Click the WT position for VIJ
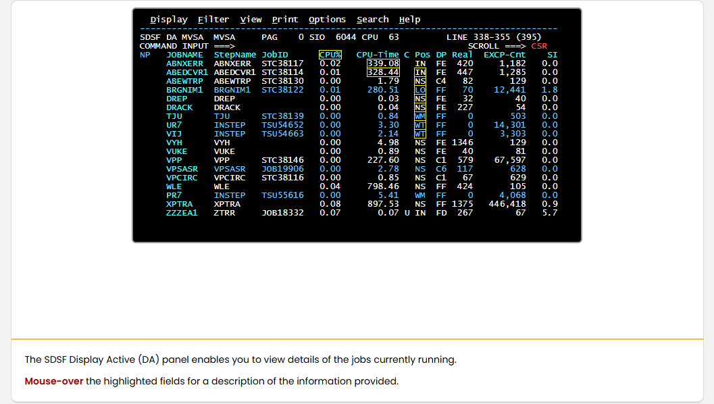The width and height of the screenshot is (714, 404). pyautogui.click(x=420, y=134)
